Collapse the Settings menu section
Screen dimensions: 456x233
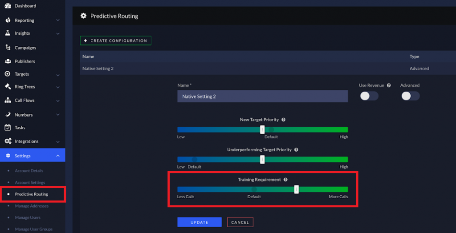58,156
